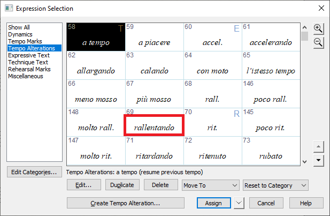
Task: Select the Dynamics category
Action: coord(20,34)
